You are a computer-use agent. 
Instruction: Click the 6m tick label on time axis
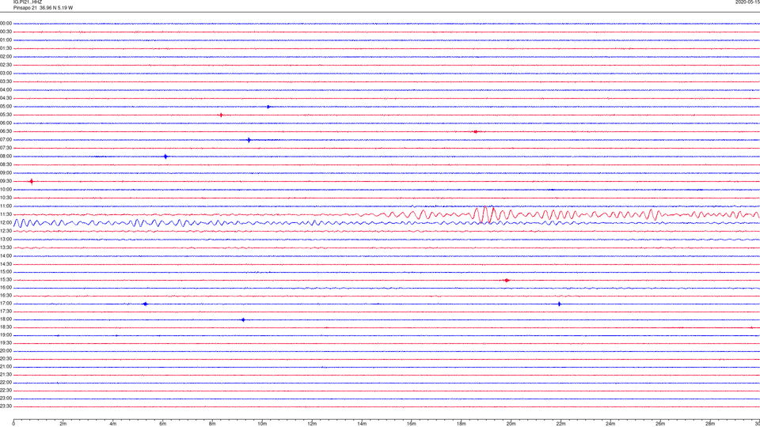pos(163,424)
